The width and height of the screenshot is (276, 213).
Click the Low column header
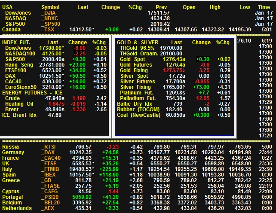pyautogui.click(x=245, y=7)
